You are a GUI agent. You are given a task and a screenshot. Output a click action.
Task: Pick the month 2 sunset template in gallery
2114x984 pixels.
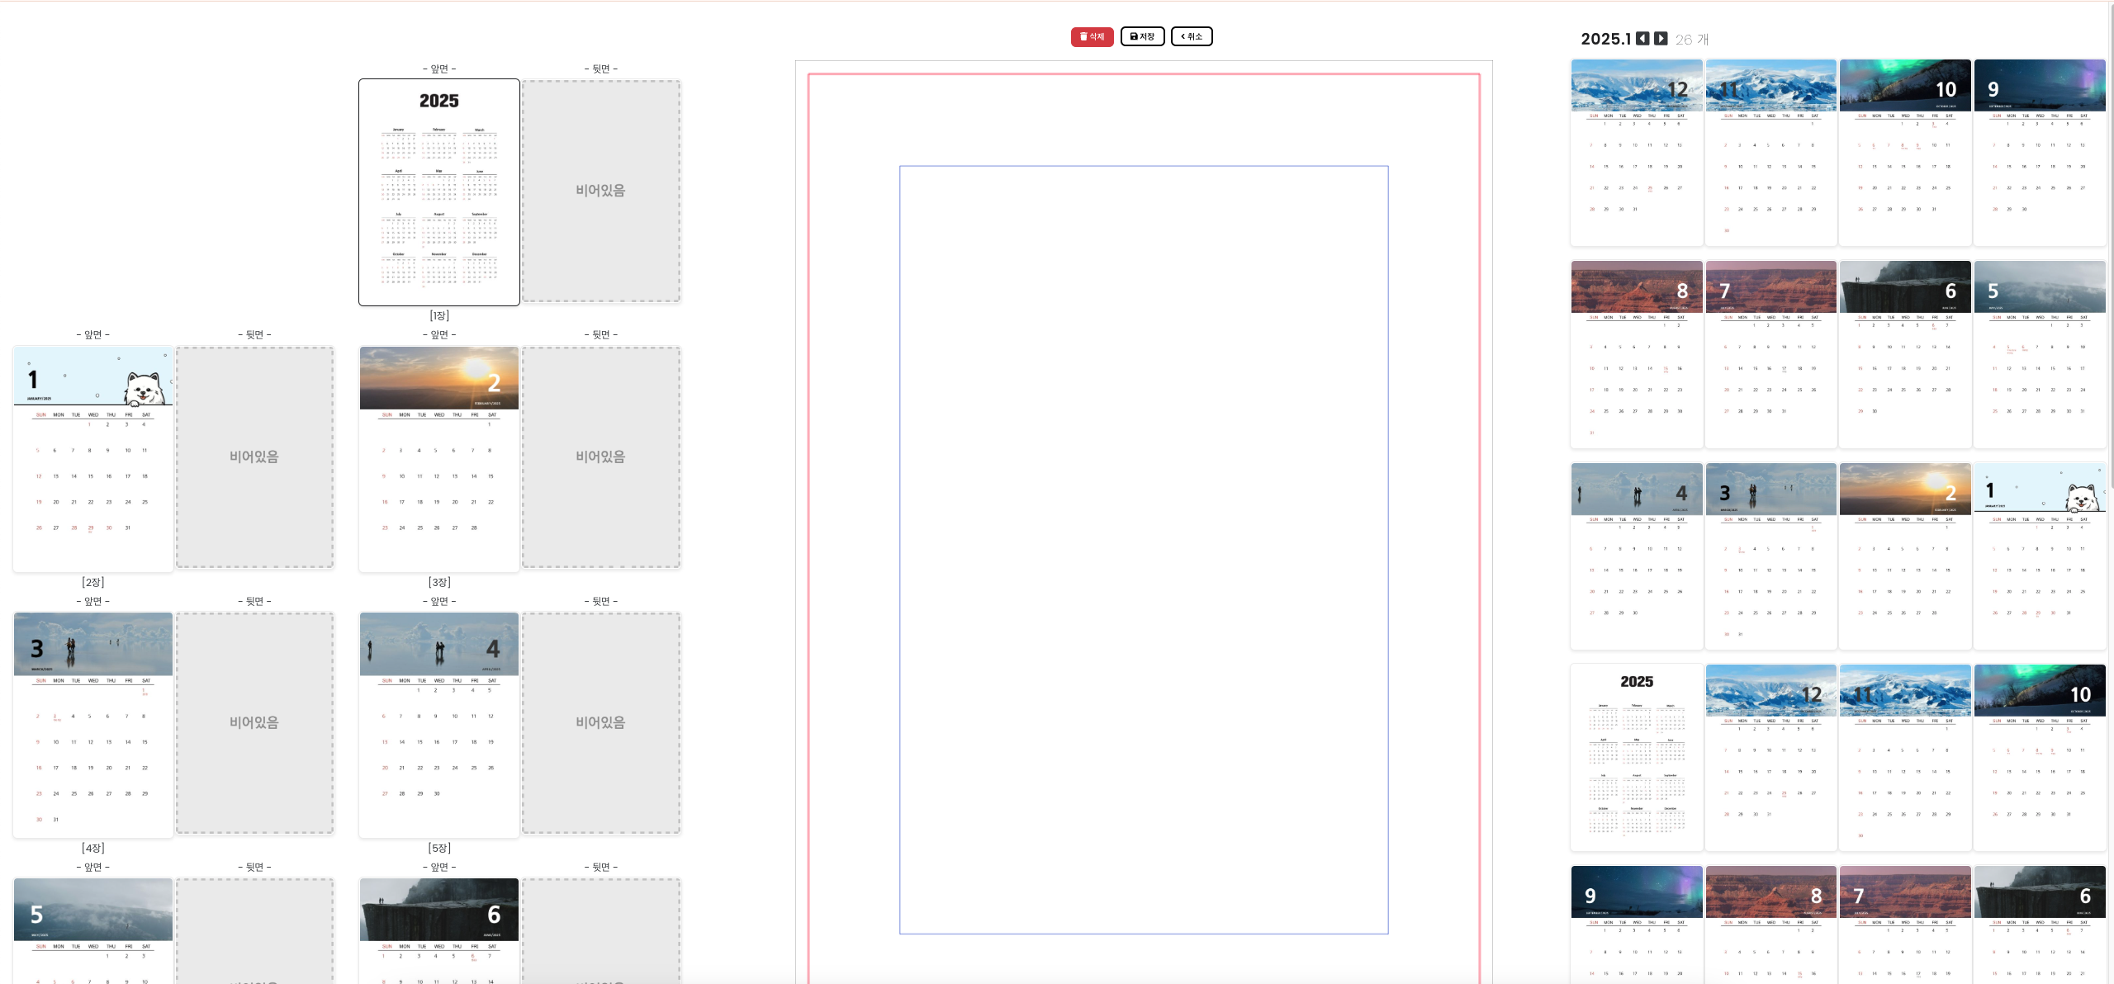[x=1904, y=556]
